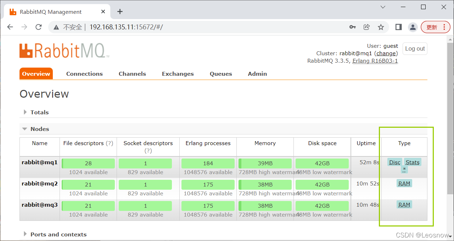
Task: Click the share page icon
Action: click(367, 27)
